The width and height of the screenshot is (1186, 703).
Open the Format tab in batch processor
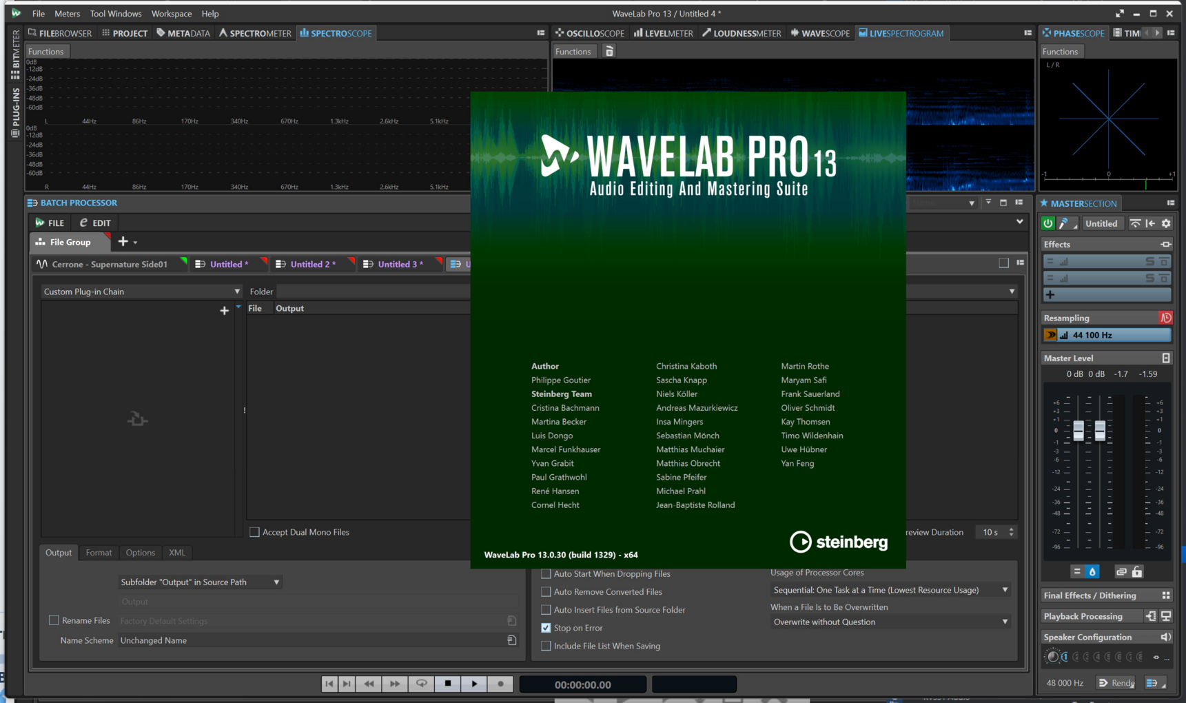point(99,553)
